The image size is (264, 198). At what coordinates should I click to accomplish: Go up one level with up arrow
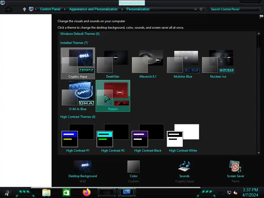24,9
